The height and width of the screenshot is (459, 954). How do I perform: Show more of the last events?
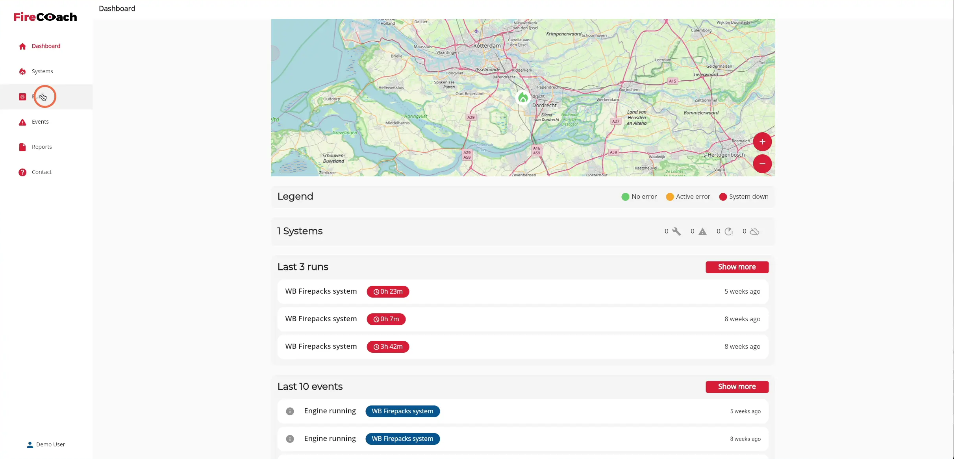tap(737, 387)
